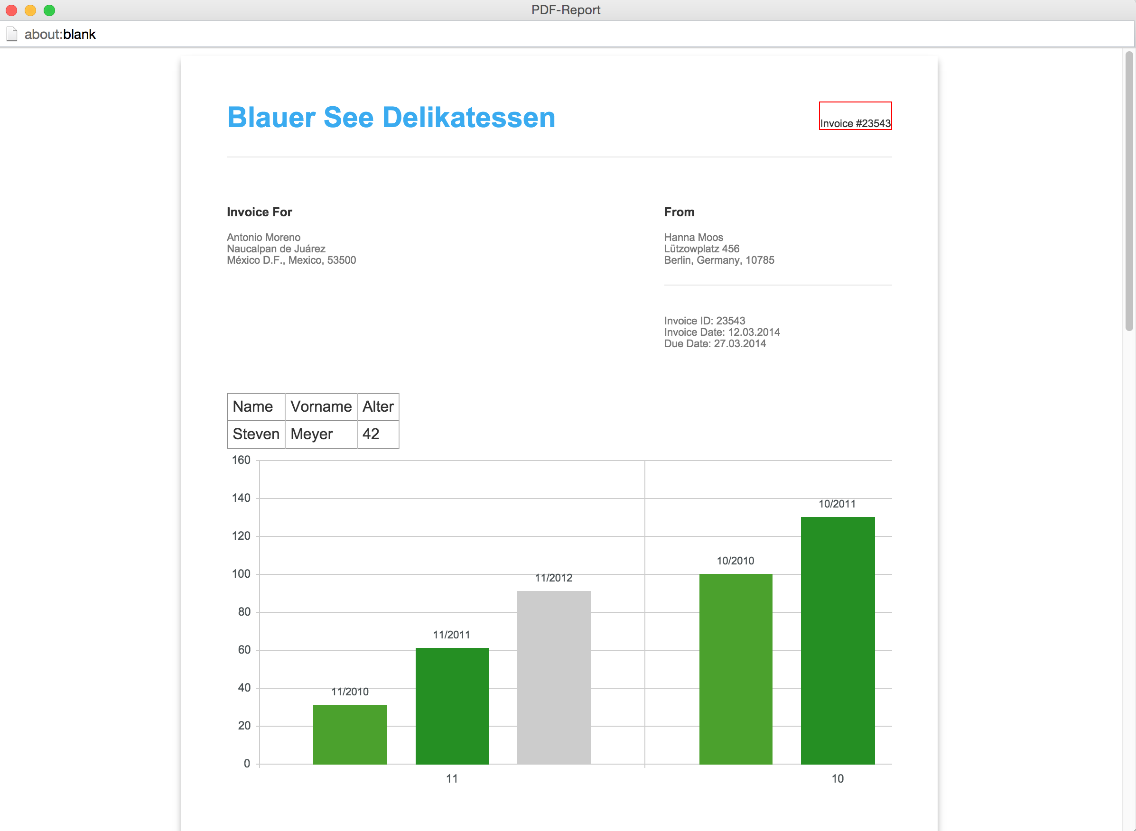Click the page document icon beside about:blank
The image size is (1136, 831).
pyautogui.click(x=12, y=34)
